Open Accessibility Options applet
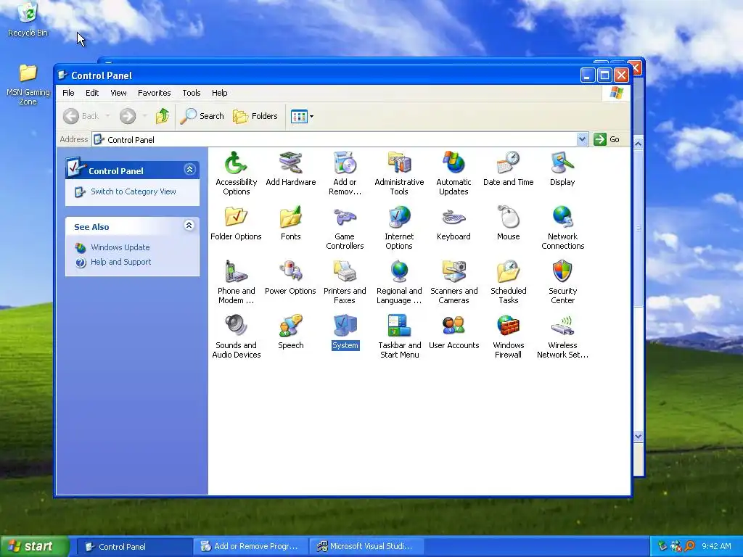 [236, 173]
